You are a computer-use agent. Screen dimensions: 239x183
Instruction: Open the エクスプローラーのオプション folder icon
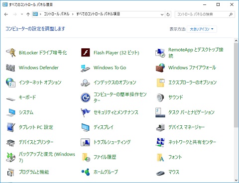160,83
